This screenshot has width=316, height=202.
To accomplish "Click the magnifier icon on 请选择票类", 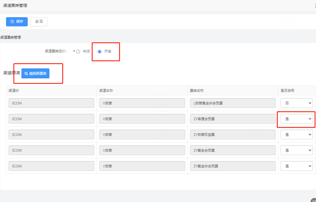I will 26,74.
